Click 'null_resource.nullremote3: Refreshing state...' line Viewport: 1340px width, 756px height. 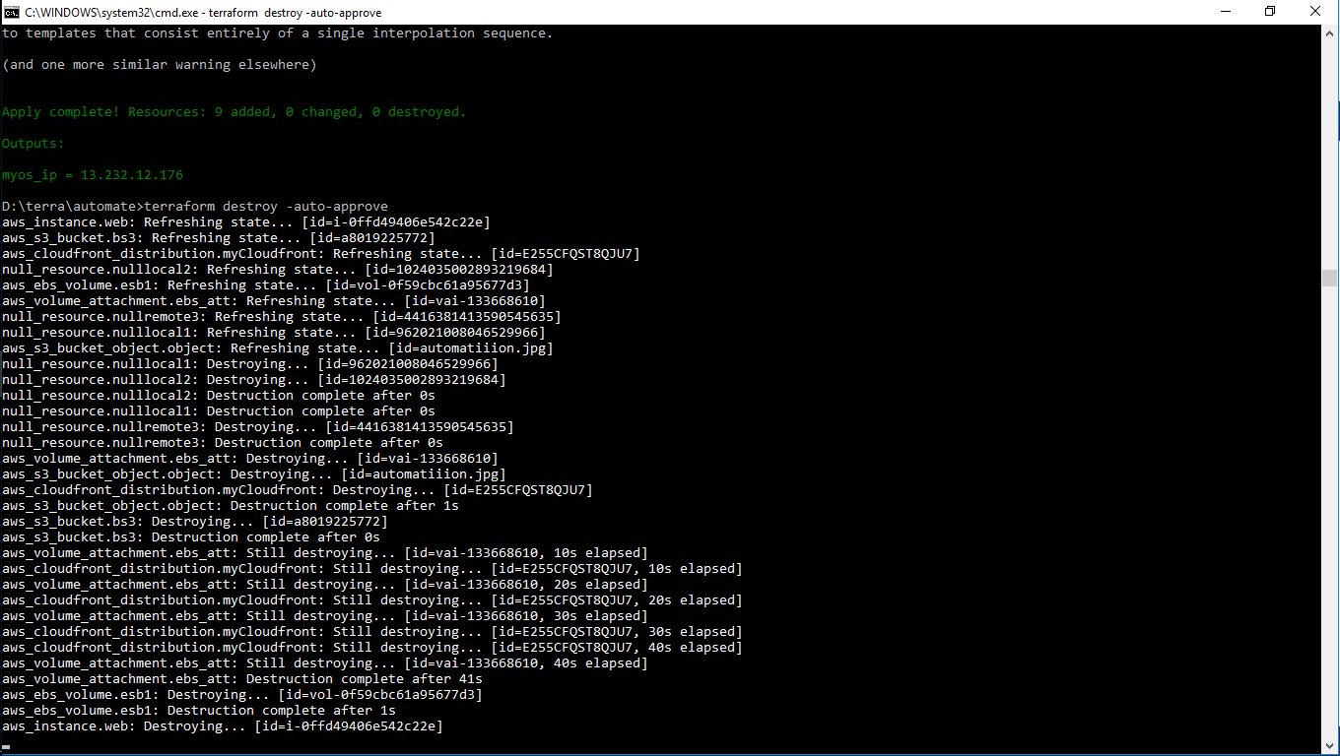pos(282,317)
